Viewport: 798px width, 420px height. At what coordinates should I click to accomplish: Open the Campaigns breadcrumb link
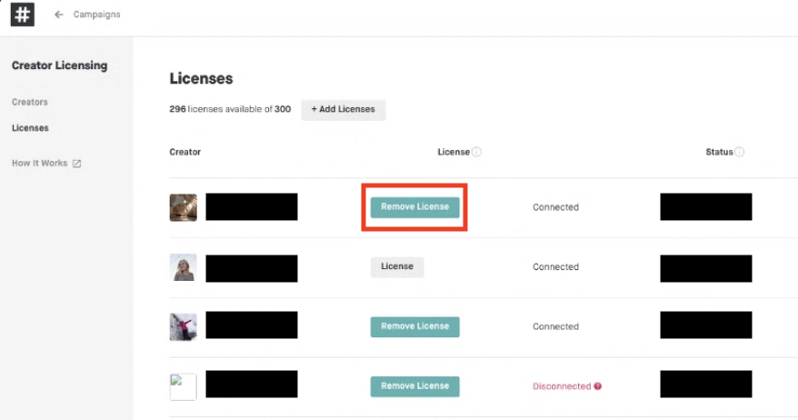click(96, 15)
